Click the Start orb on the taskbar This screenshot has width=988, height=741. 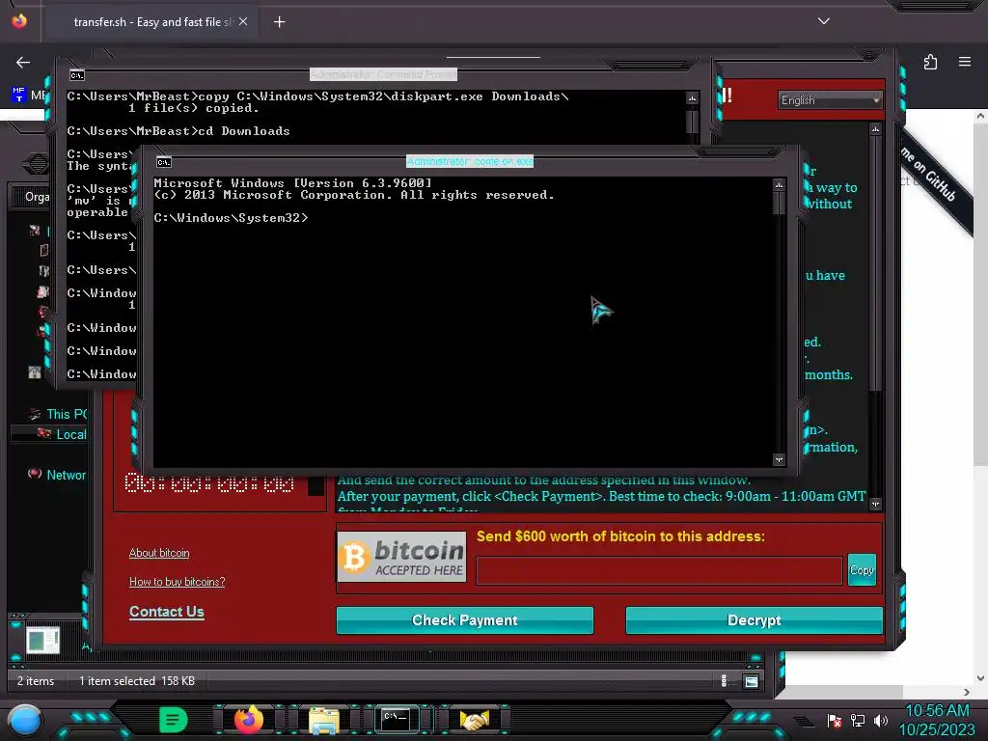pyautogui.click(x=25, y=720)
